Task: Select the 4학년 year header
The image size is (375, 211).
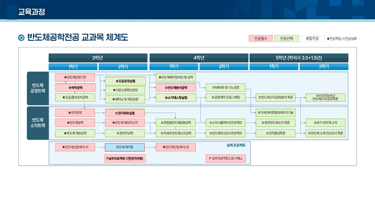Action: [x=199, y=58]
